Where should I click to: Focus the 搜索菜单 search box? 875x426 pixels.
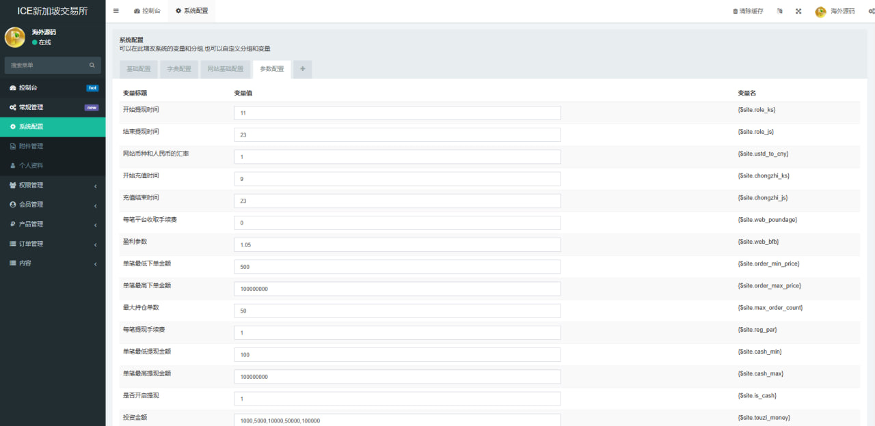pos(46,66)
